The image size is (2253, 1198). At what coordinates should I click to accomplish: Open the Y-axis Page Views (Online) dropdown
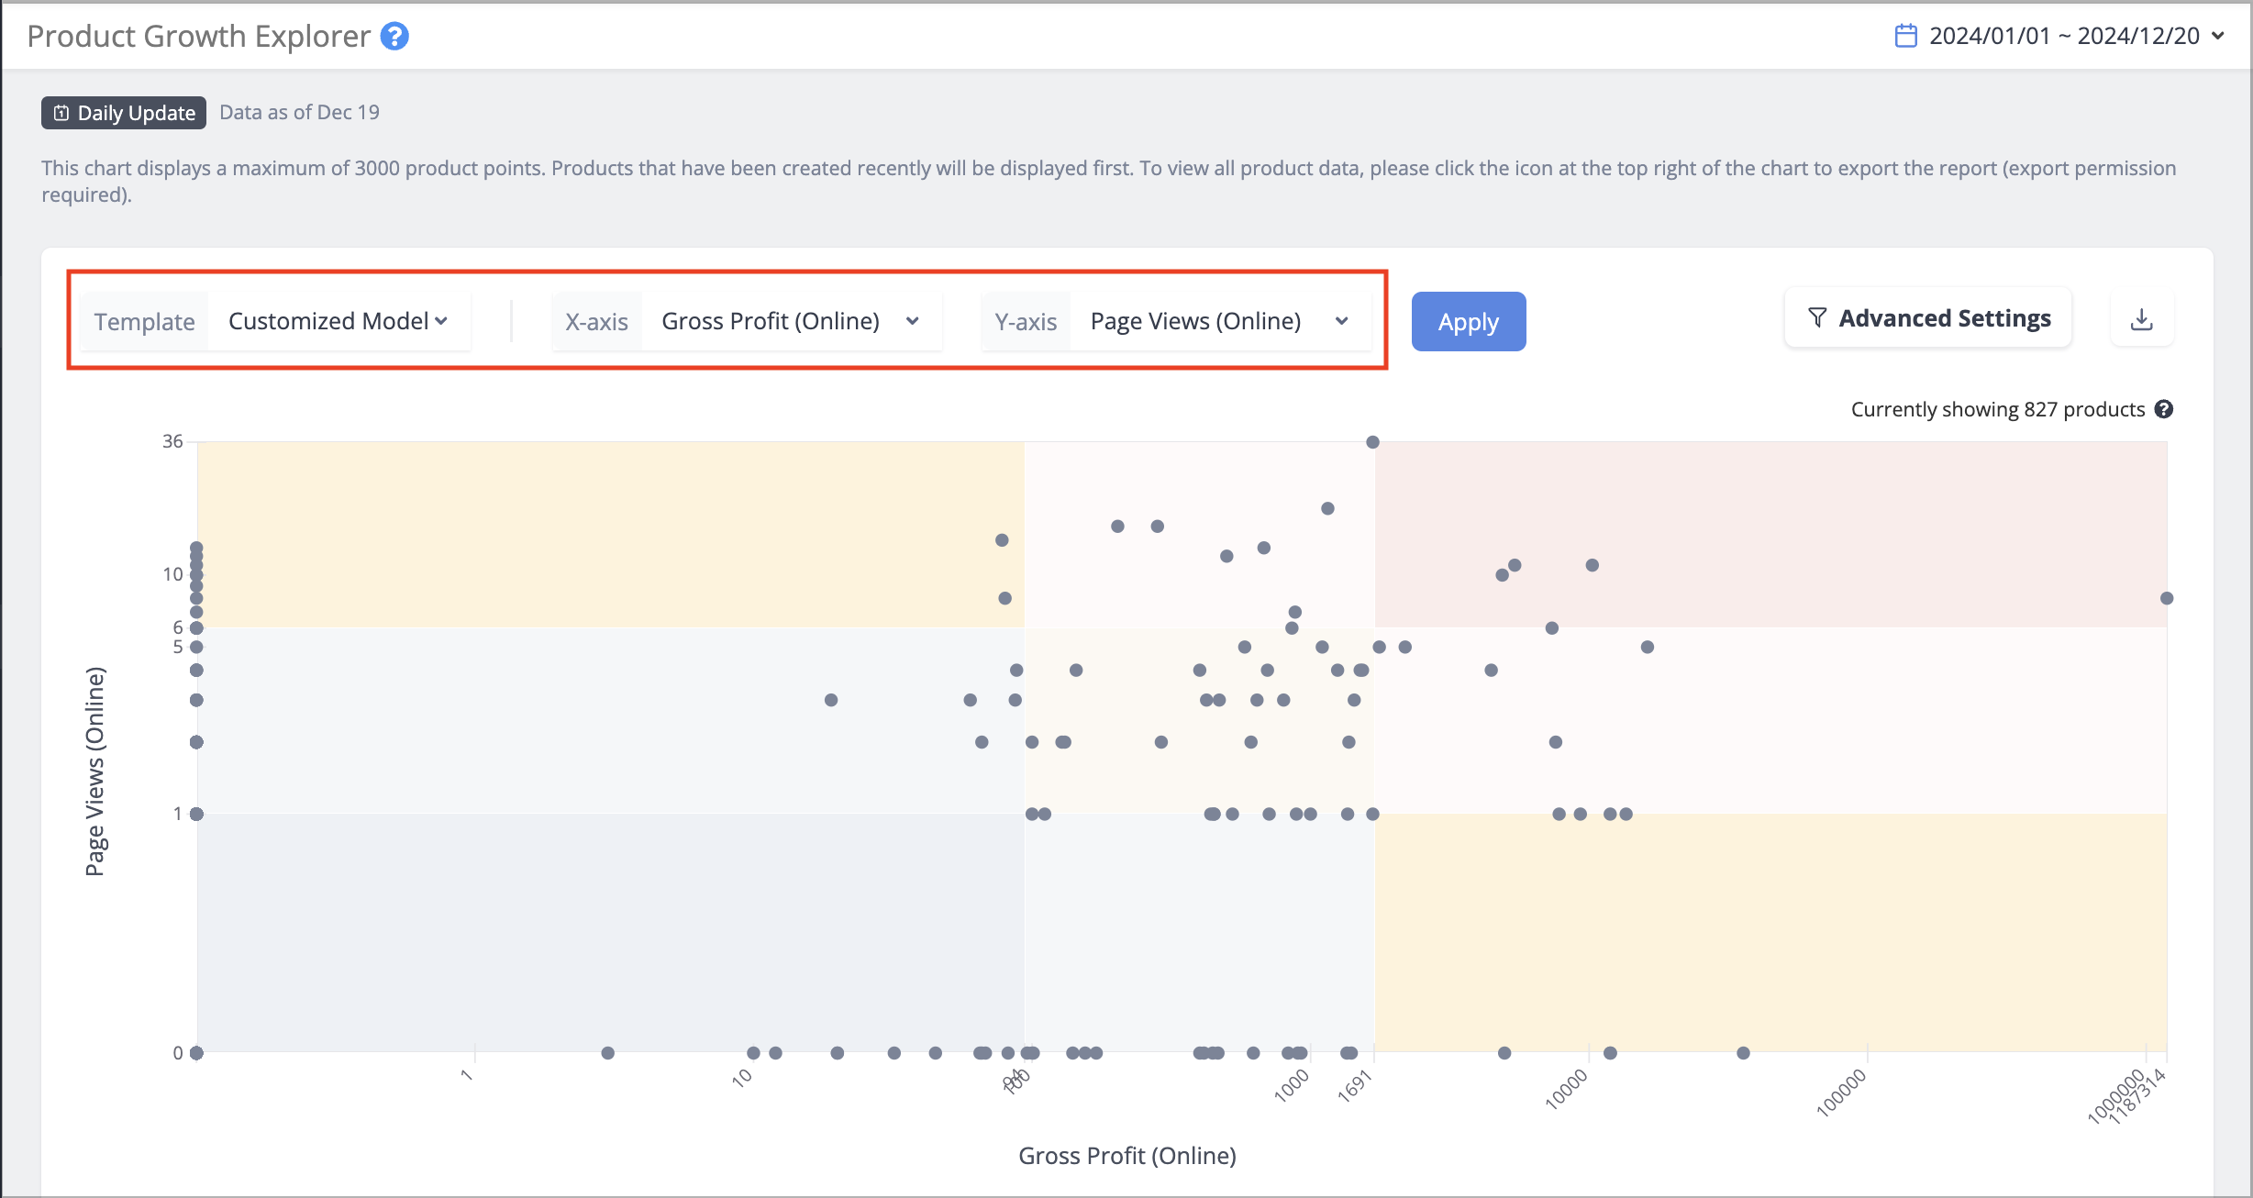[1220, 321]
